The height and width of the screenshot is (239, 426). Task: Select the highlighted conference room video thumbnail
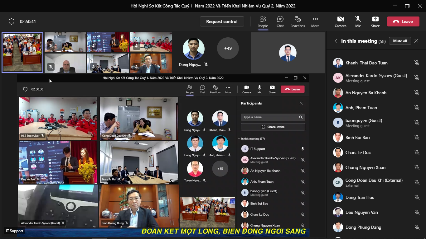coord(22,53)
